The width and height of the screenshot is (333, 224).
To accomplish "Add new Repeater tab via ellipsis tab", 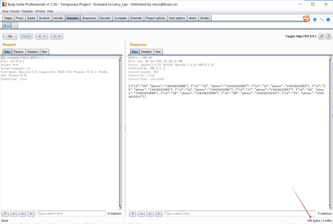I will pyautogui.click(x=14, y=26).
